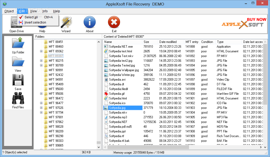
Task: Open the Help menu
Action: click(56, 11)
